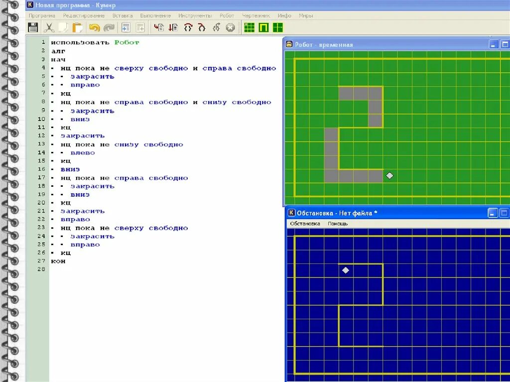
Task: Click 'вправо' on code line 6
Action: tap(85, 85)
